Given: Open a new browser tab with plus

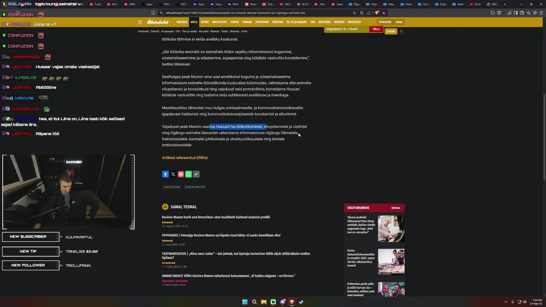Looking at the screenshot, I should click(505, 4).
